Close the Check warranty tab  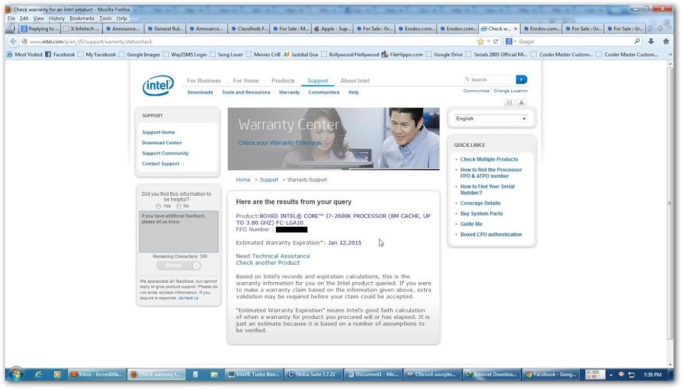coord(516,29)
